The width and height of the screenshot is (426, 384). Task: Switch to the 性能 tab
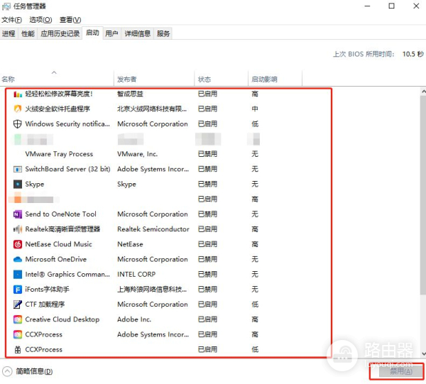coord(28,33)
